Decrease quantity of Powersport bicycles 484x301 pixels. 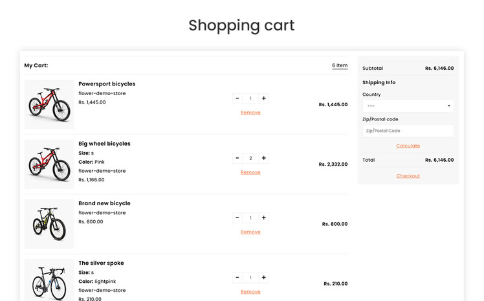click(237, 98)
